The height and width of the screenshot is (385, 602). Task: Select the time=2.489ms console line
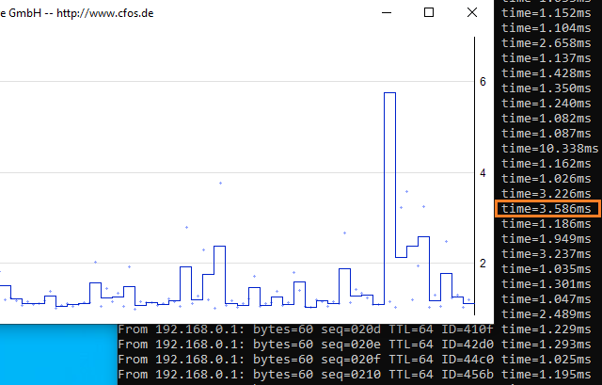pos(546,314)
